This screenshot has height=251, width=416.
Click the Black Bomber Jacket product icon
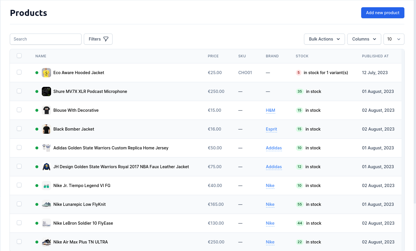(46, 129)
